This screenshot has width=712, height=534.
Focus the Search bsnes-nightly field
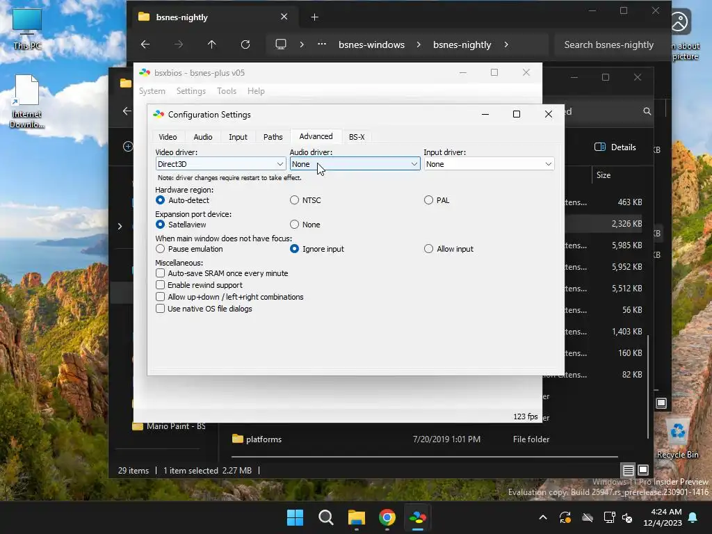click(x=608, y=44)
